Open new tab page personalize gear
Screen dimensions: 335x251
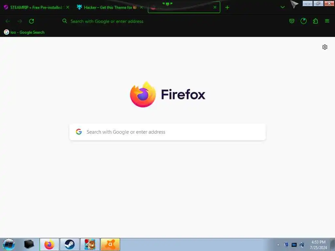pyautogui.click(x=325, y=47)
